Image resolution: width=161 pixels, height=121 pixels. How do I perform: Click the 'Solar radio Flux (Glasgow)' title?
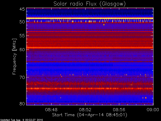(x=90, y=4)
